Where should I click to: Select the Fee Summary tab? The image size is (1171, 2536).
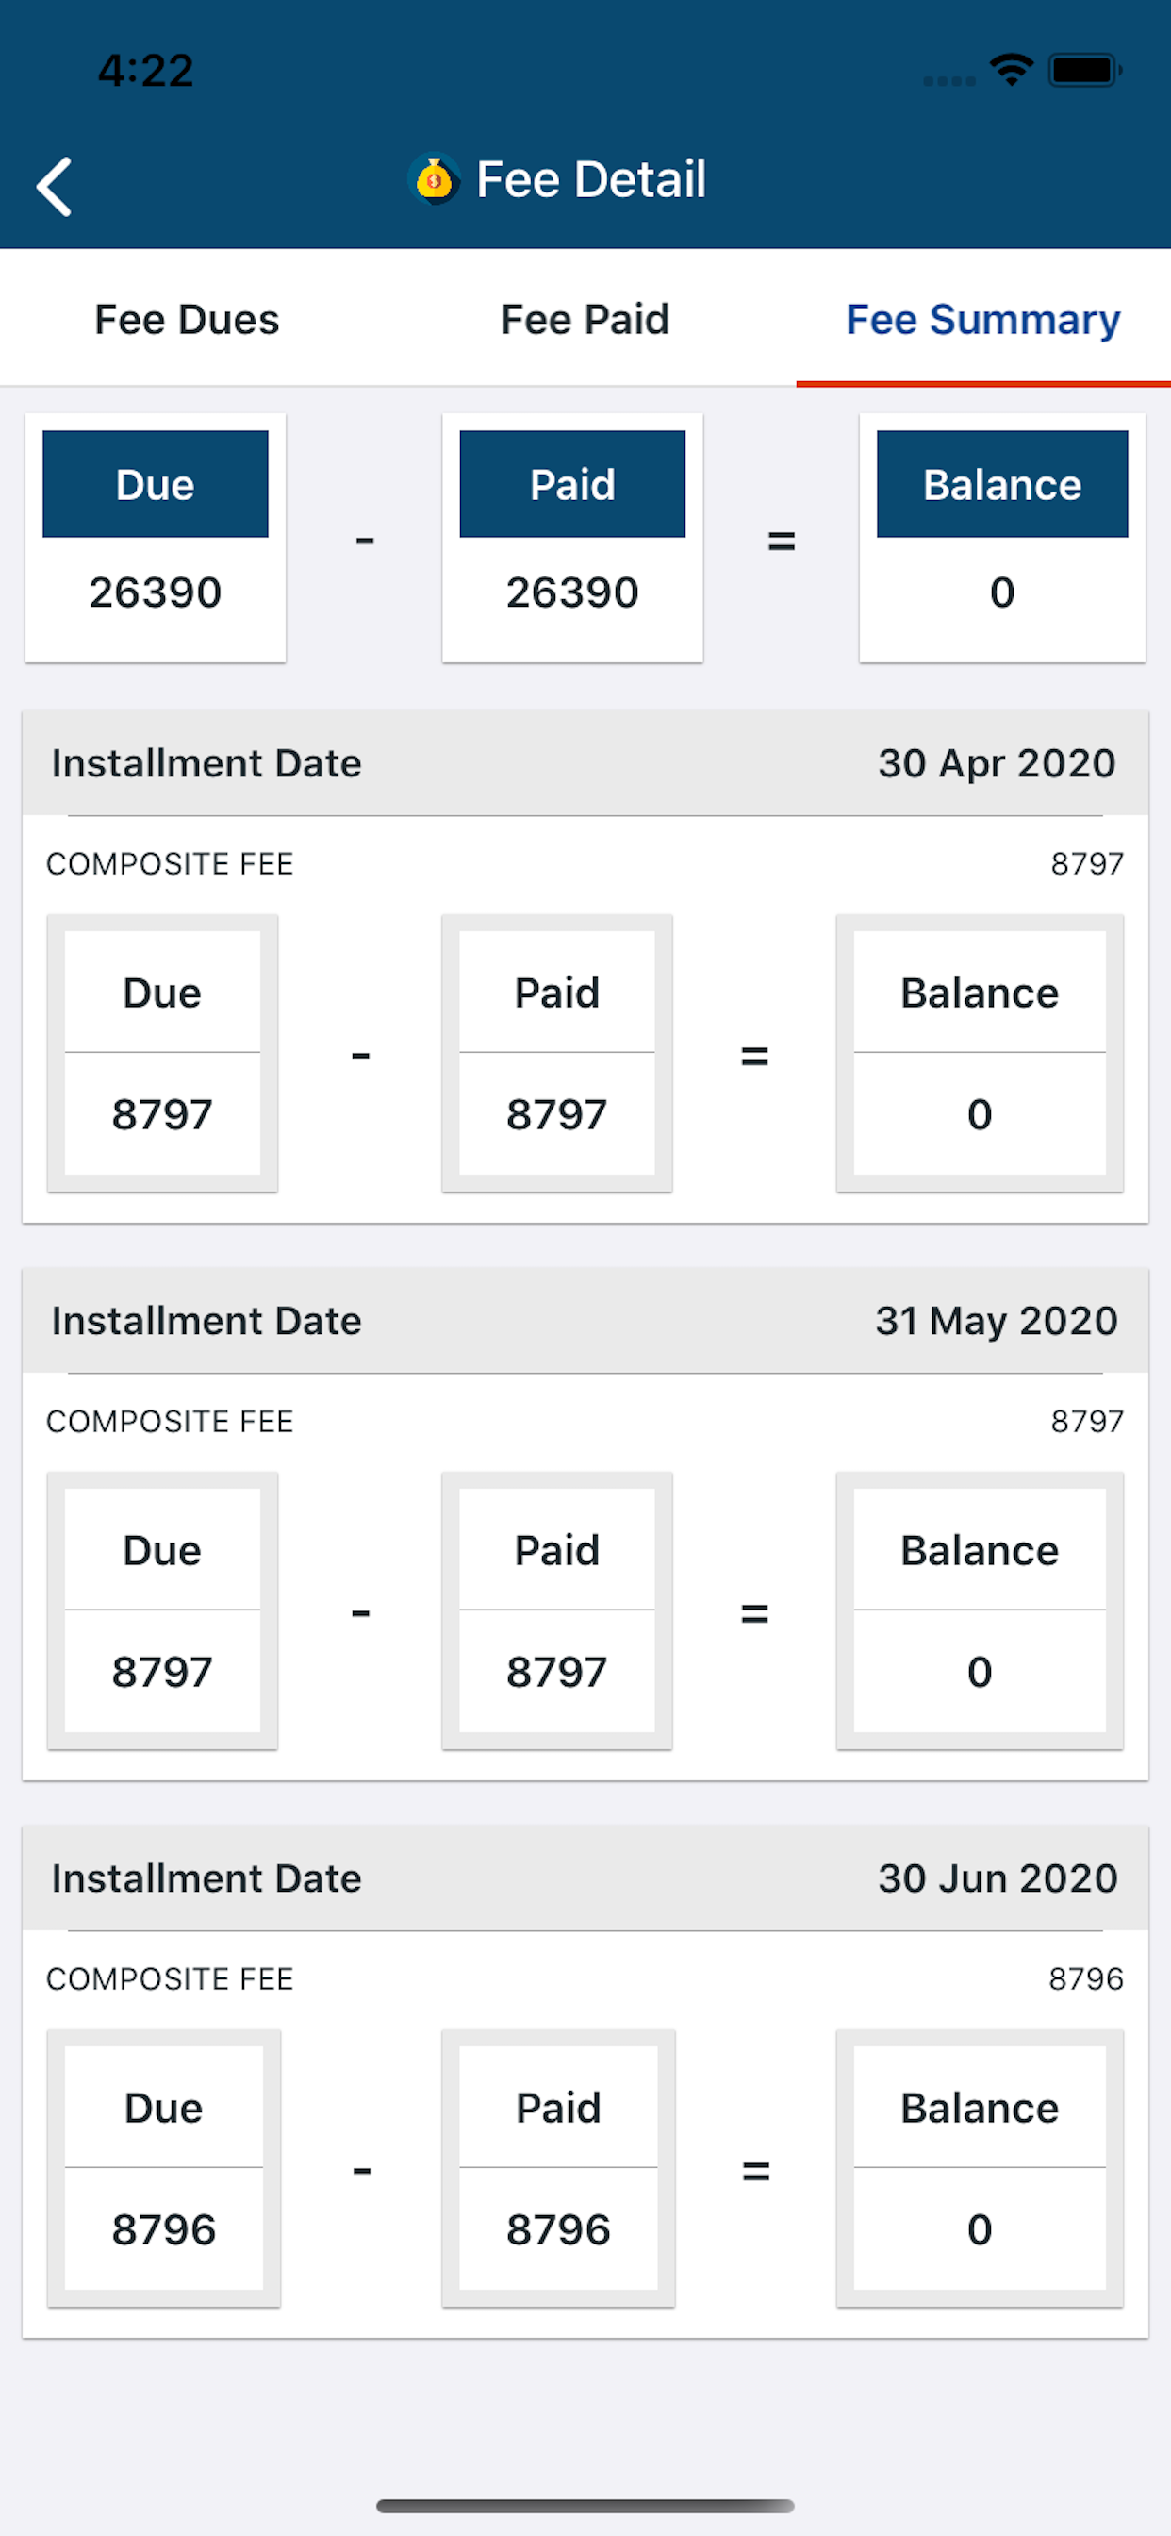983,319
